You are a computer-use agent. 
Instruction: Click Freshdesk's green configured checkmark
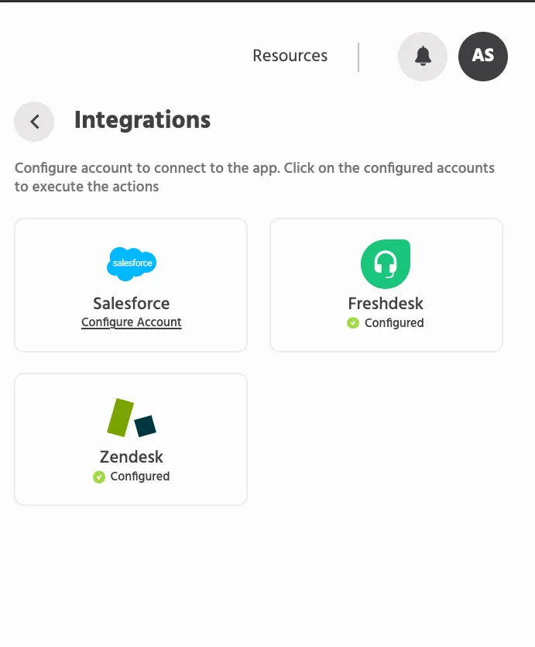coord(353,322)
